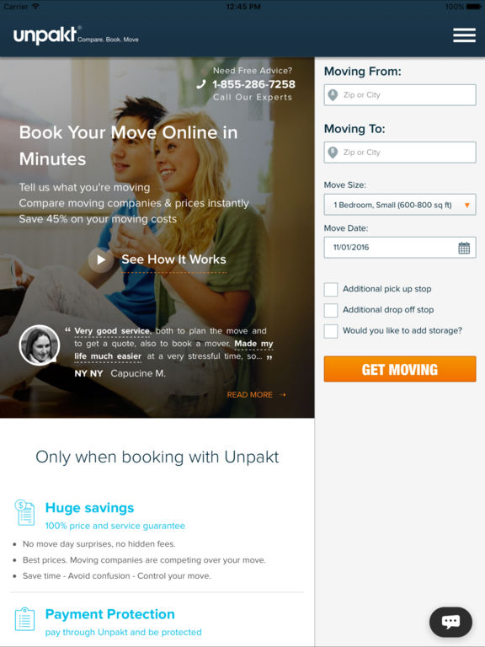The image size is (485, 647).
Task: Enable Additional drop off stop
Action: coord(331,310)
